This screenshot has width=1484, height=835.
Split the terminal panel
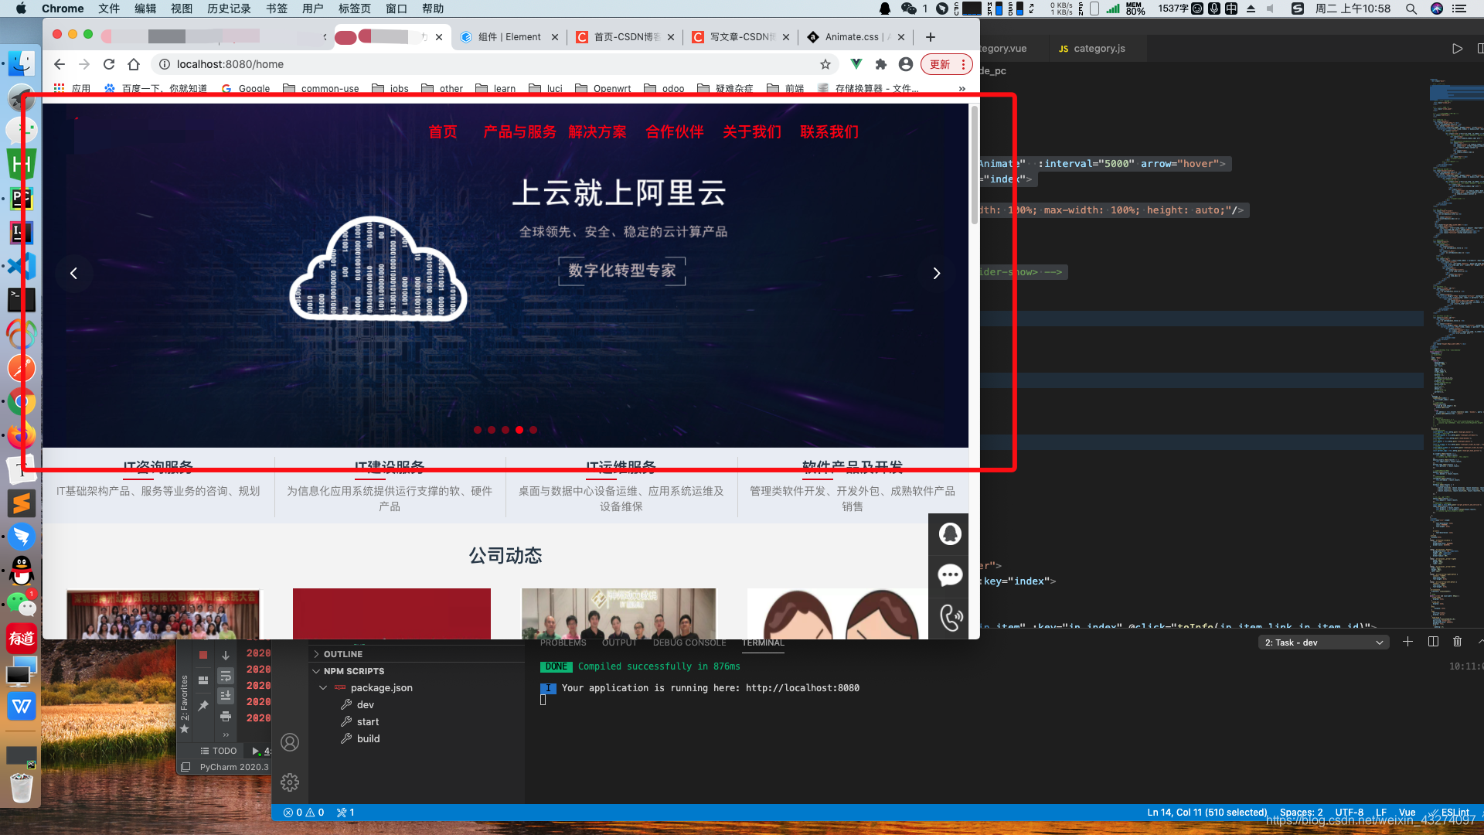(1433, 642)
